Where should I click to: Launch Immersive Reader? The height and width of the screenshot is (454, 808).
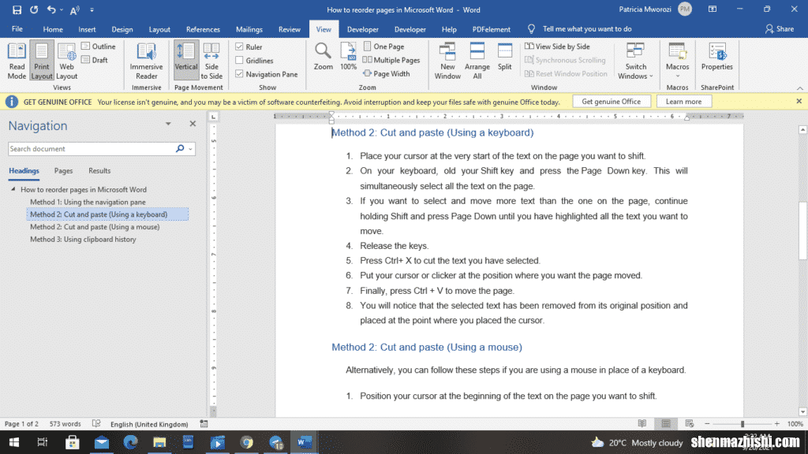(146, 61)
